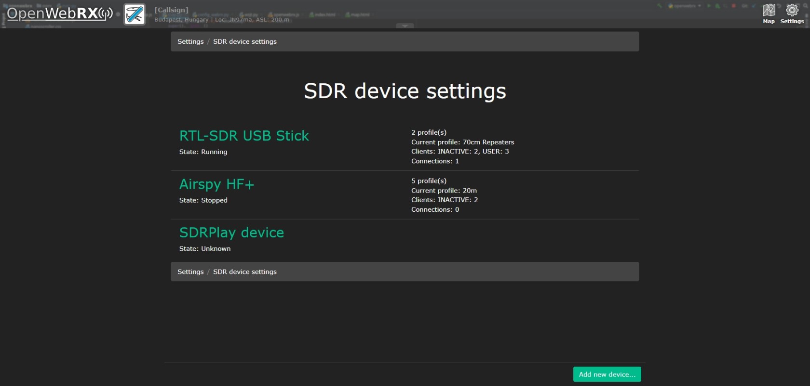Click the OpenWebRX logo
The width and height of the screenshot is (810, 386).
click(60, 13)
